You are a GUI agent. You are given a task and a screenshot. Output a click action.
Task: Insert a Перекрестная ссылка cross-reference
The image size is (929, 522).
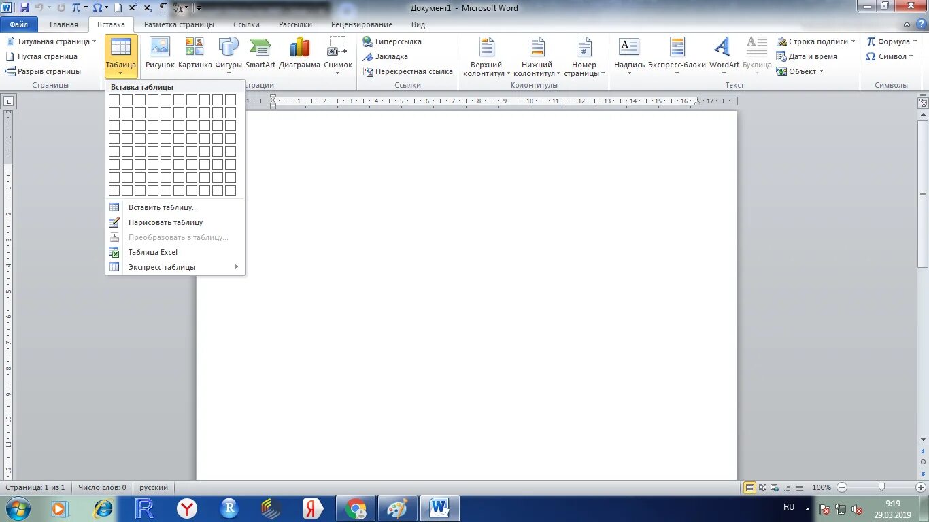click(x=407, y=71)
